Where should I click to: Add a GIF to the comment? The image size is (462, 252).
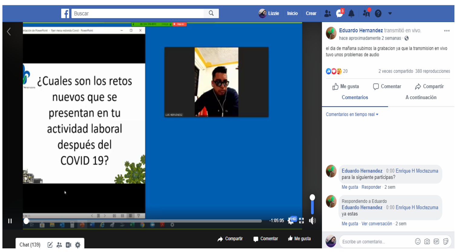(x=436, y=241)
